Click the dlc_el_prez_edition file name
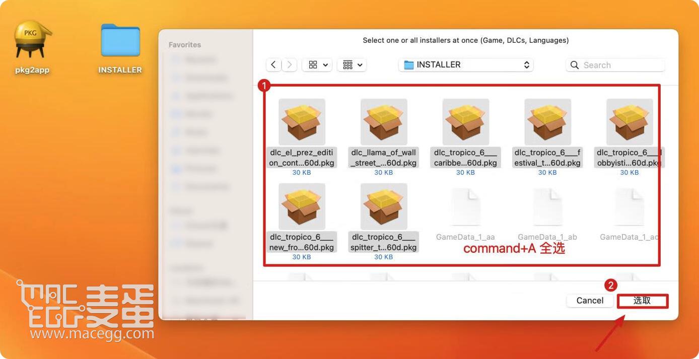This screenshot has height=359, width=699. [302, 158]
